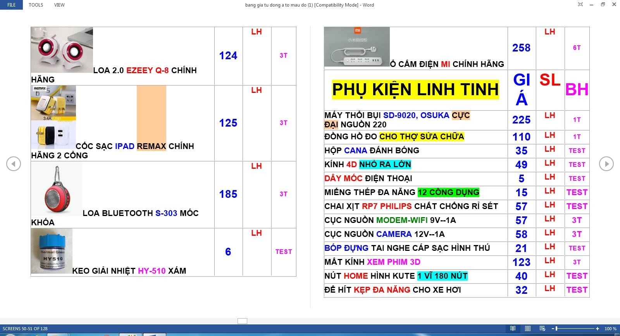
Task: Click the zoom in plus button
Action: tap(598, 329)
